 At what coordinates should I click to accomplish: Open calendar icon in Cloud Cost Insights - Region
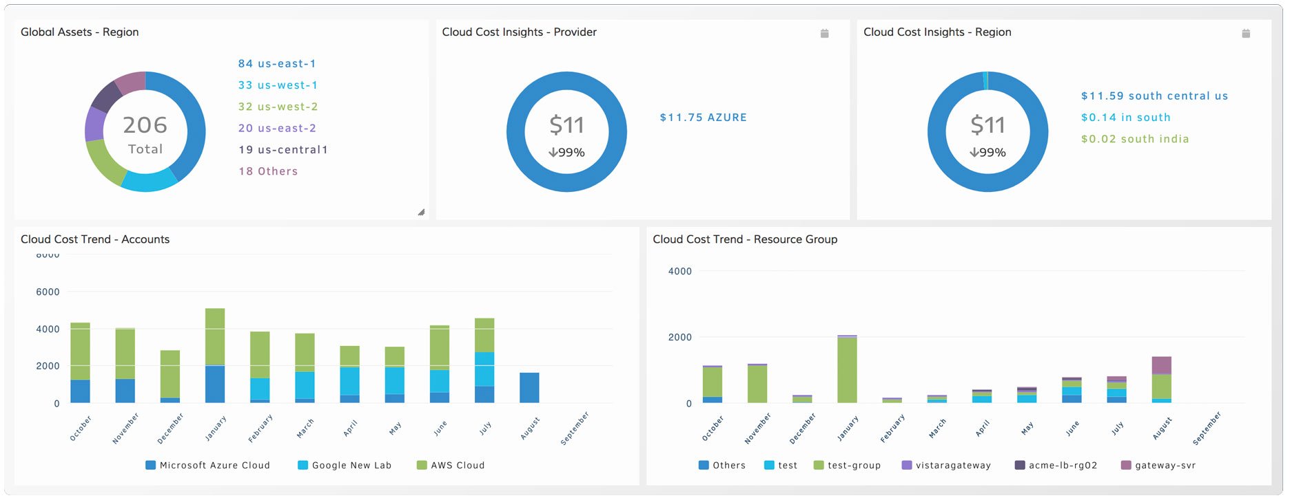[x=1246, y=33]
